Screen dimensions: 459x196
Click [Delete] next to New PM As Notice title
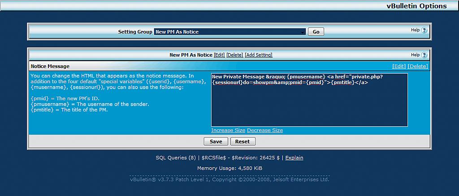[234, 55]
